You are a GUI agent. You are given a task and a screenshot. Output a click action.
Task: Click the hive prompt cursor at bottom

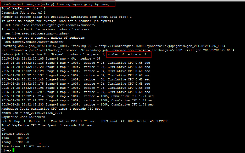click(x=13, y=150)
